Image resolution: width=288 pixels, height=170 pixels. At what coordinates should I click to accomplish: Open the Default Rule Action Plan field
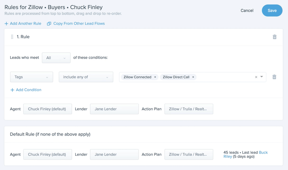189,154
